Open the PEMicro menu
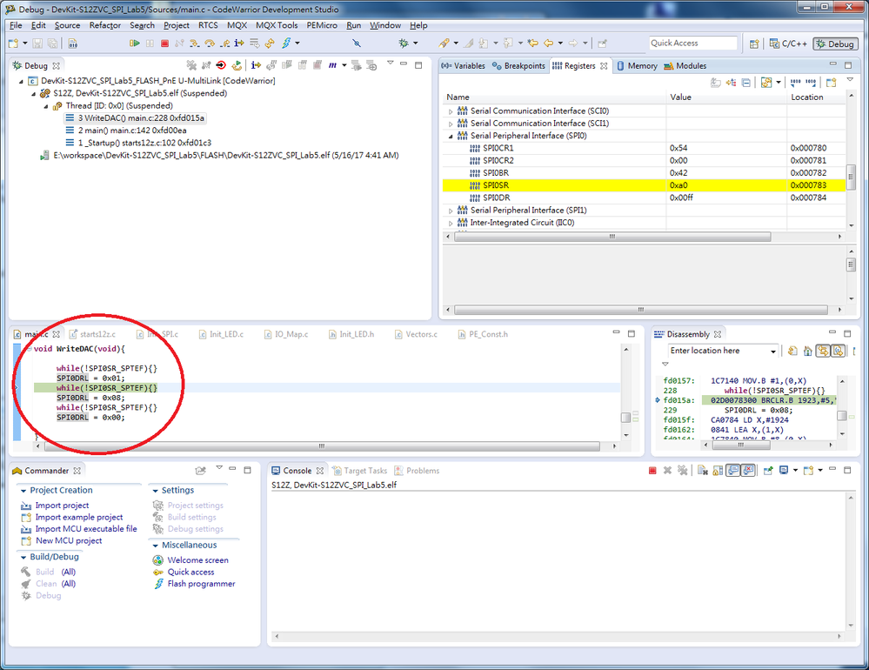 tap(322, 25)
